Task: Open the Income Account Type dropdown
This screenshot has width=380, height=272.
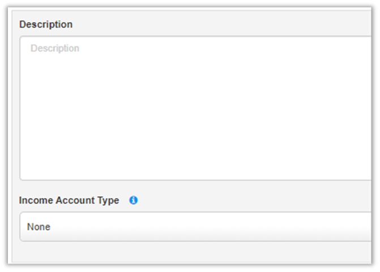Action: coord(195,227)
